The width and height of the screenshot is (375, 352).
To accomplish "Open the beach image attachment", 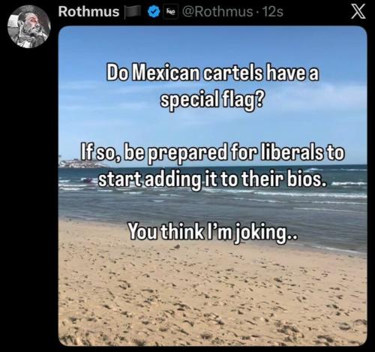I will pyautogui.click(x=213, y=186).
